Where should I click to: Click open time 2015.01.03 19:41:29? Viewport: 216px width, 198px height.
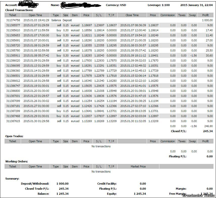tap(36, 20)
